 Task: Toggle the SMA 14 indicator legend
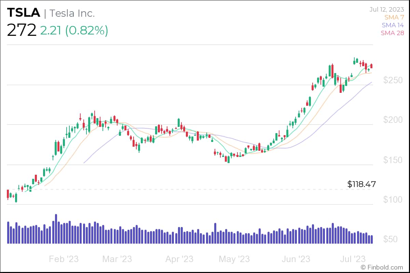[392, 25]
